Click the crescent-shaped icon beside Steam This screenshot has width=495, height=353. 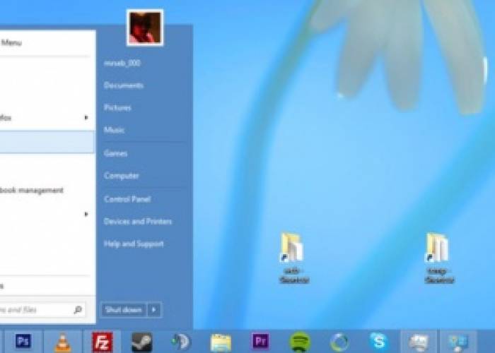(x=181, y=342)
